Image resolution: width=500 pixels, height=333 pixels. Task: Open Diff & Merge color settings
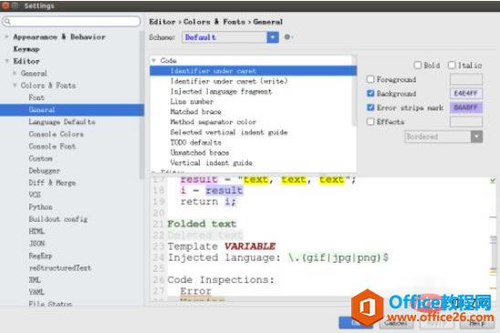52,182
